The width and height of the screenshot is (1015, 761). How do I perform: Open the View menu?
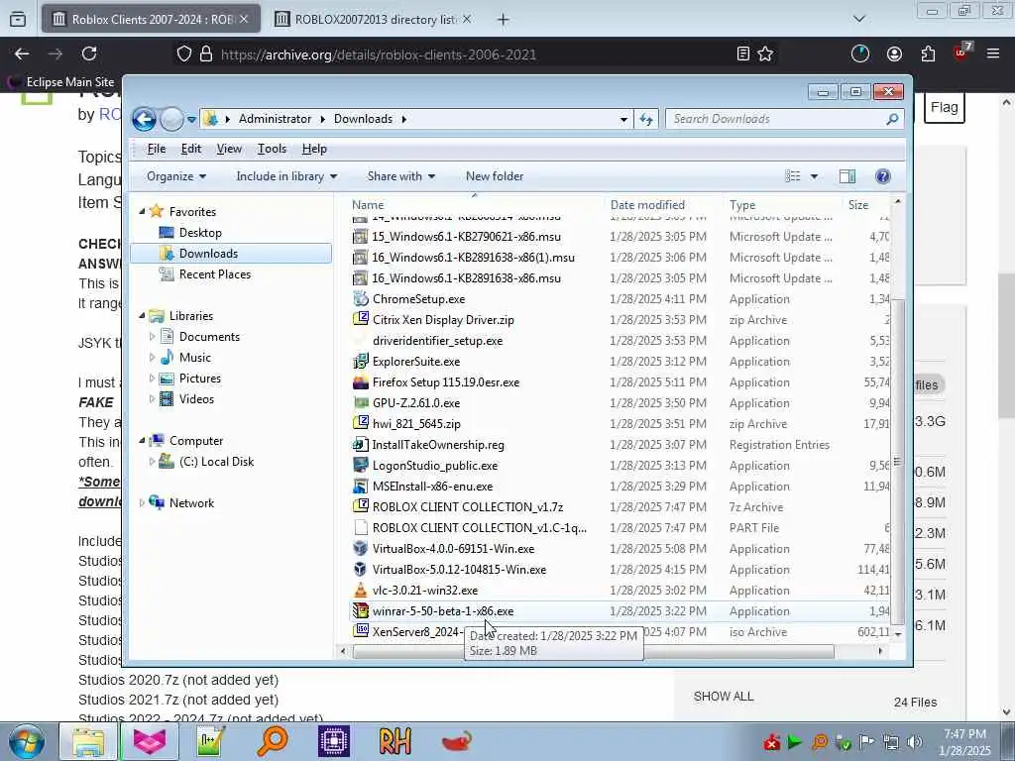coord(229,149)
